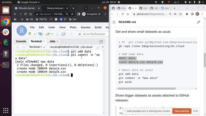Viewport: 206px width, 116px height.
Task: Expand Terminal 1 dropdown
Action: 37,47
